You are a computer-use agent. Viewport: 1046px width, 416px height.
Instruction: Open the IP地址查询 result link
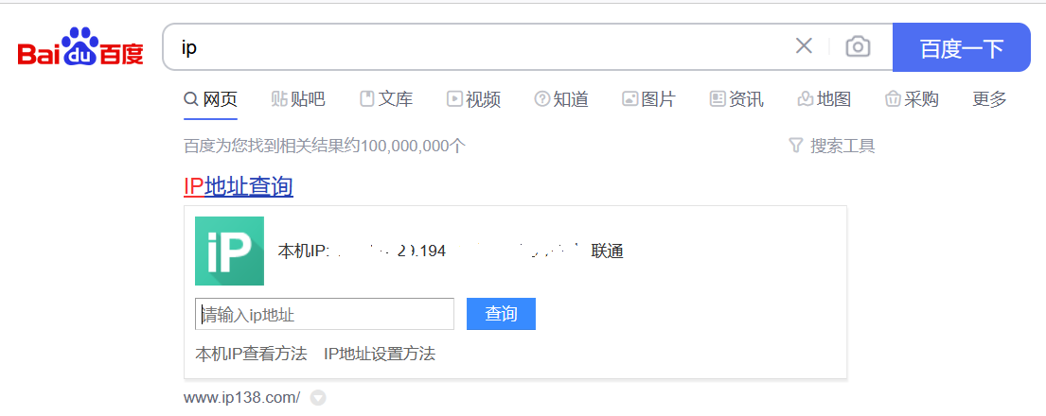(x=239, y=186)
